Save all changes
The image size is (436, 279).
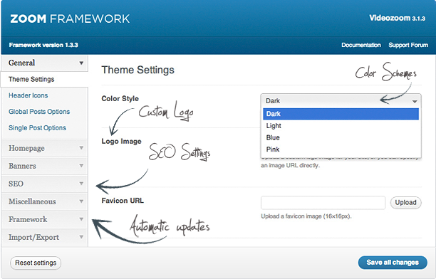393,263
